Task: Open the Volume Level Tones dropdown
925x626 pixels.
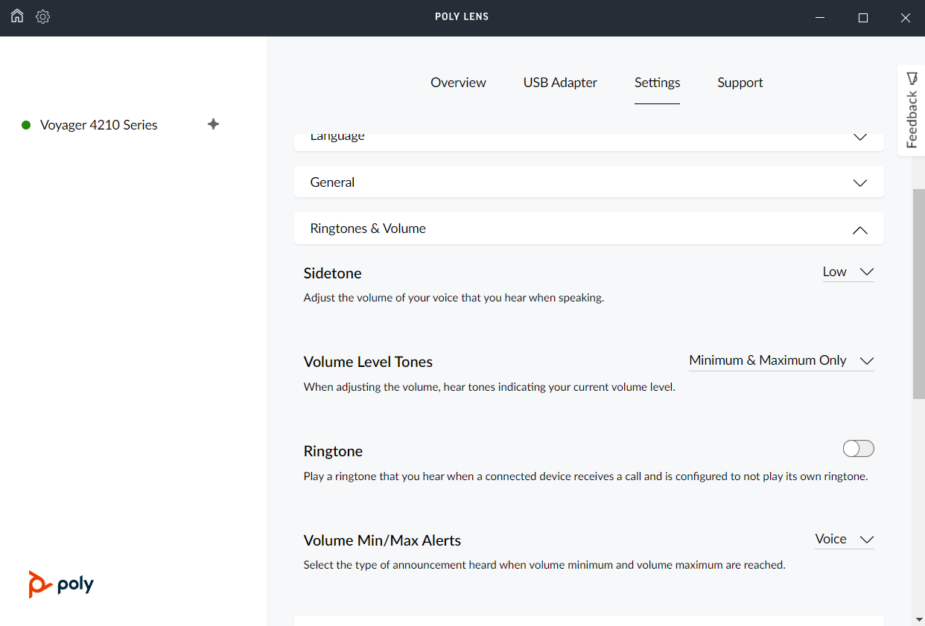Action: tap(781, 360)
